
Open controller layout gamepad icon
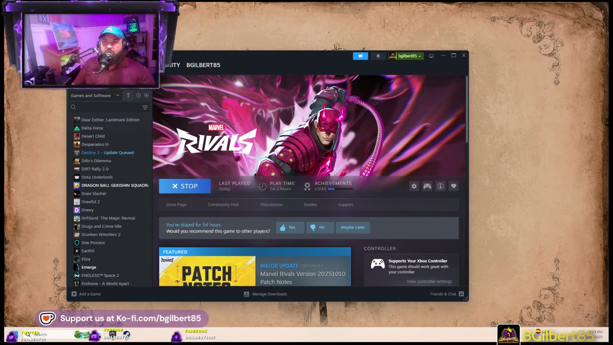click(427, 186)
